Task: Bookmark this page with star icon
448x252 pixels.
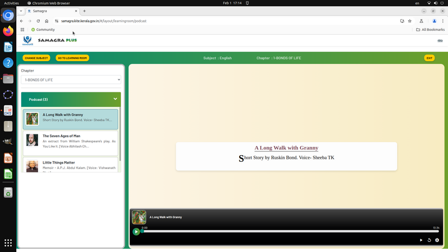Action: (x=410, y=21)
